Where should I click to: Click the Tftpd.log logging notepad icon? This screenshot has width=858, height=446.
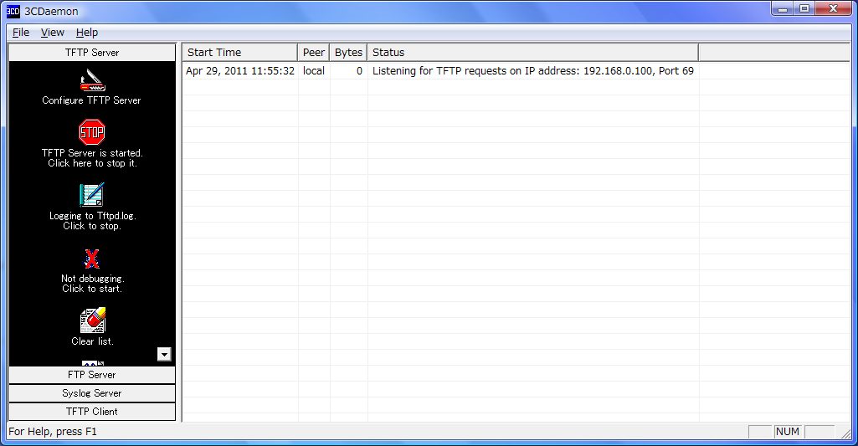[x=91, y=195]
